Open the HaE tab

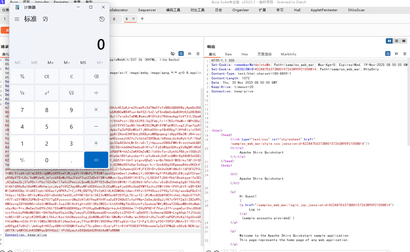point(297,10)
